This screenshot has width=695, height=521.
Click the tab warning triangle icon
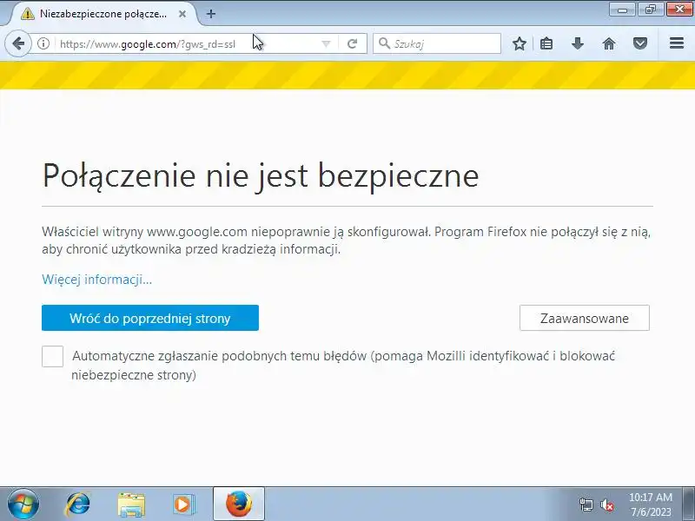pos(28,14)
